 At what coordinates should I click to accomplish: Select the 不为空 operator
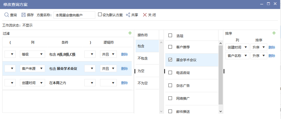tap(143, 83)
